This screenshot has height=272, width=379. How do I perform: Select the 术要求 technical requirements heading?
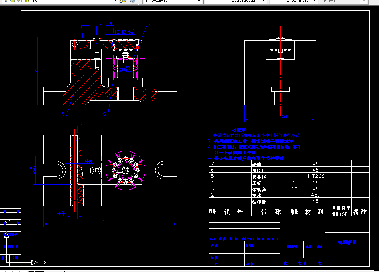(x=239, y=130)
